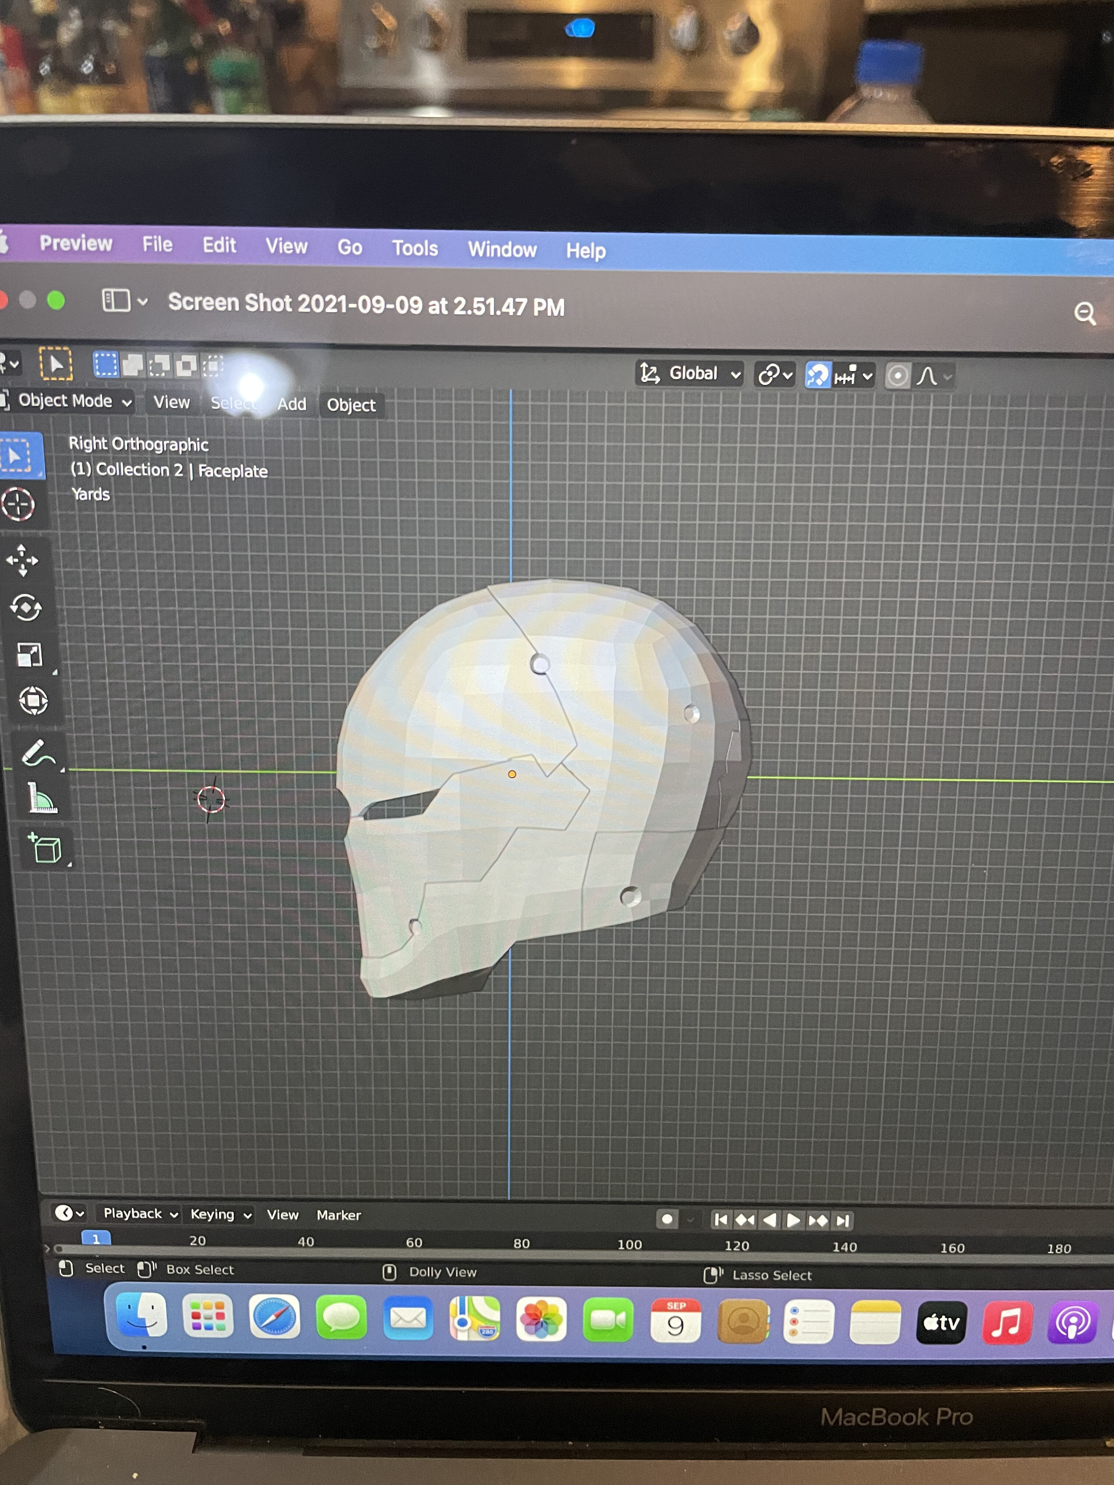Choose the Move tool
1114x1485 pixels.
tap(22, 560)
